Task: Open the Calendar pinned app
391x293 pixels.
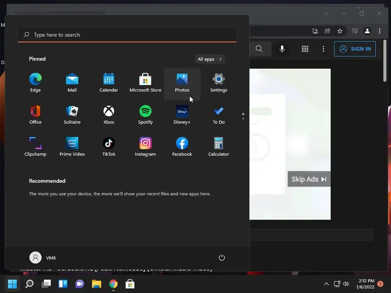Action: pyautogui.click(x=109, y=83)
